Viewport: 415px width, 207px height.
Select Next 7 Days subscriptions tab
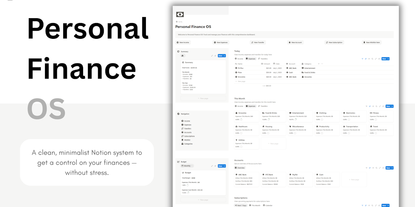[x=241, y=205]
